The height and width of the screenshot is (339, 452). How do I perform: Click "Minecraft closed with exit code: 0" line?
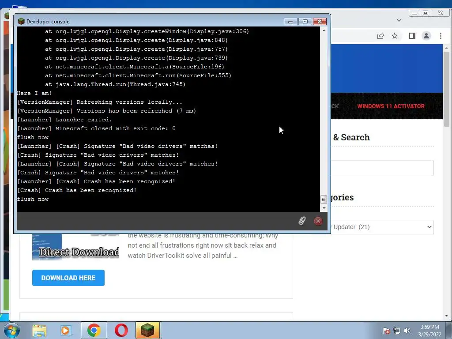[x=115, y=128]
